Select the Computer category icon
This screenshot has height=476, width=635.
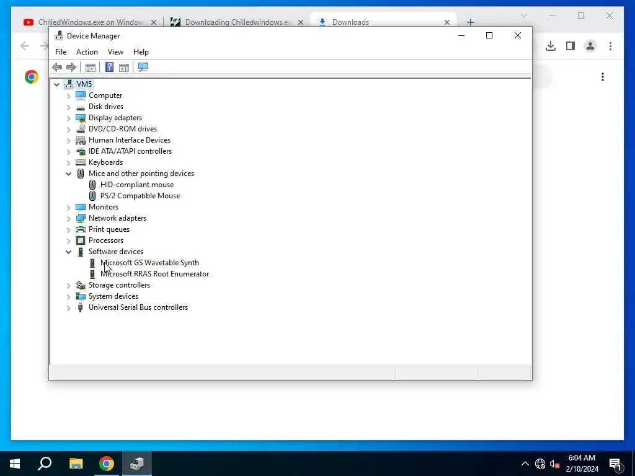(x=81, y=95)
